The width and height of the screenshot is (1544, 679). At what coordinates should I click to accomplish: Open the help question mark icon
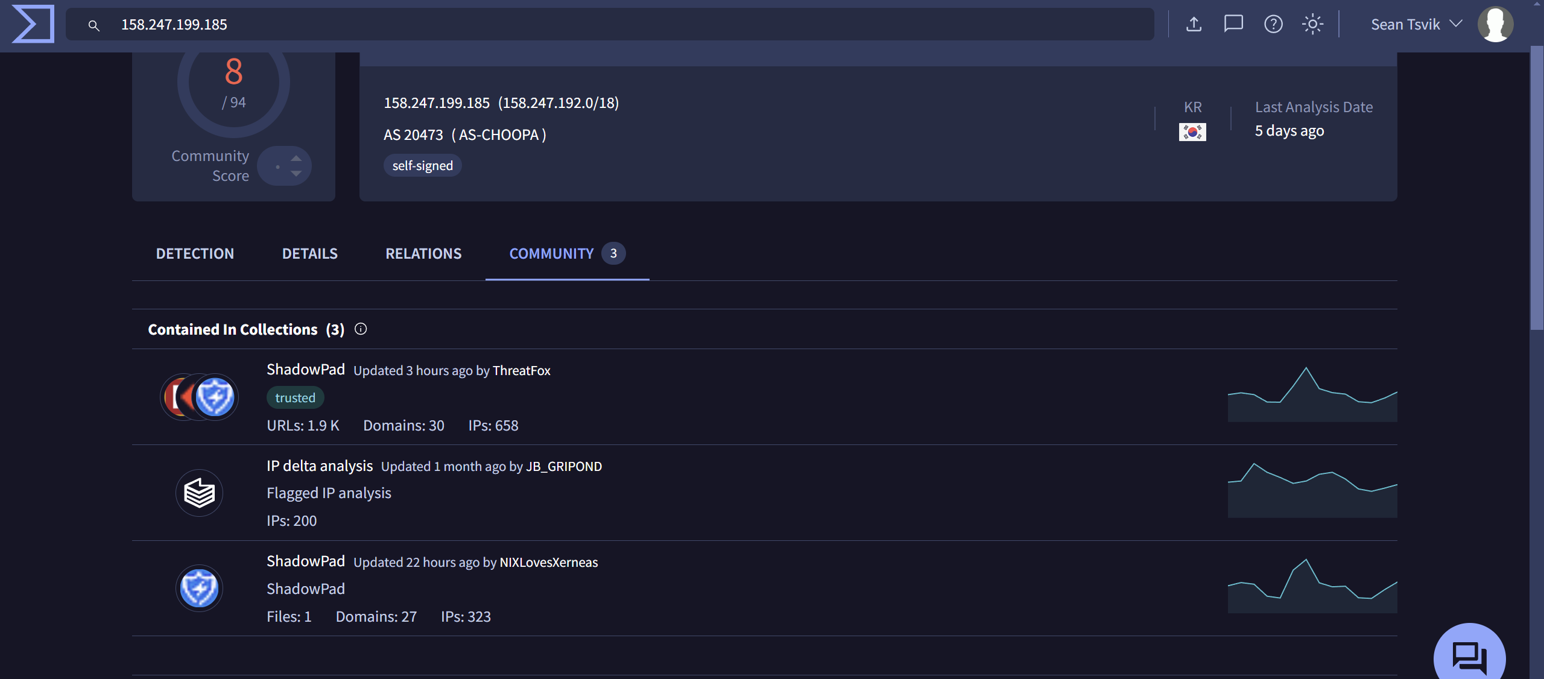click(x=1273, y=24)
